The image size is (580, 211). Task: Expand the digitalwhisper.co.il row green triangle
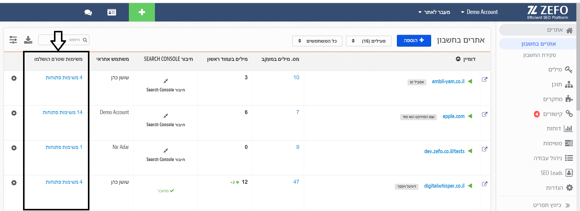[x=470, y=186]
